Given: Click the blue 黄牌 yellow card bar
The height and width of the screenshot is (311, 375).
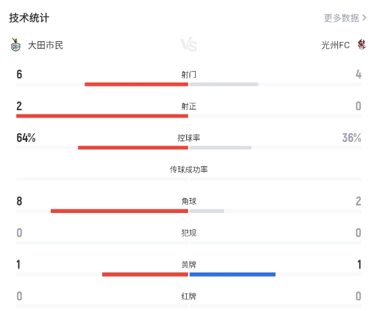Looking at the screenshot, I should pos(232,274).
